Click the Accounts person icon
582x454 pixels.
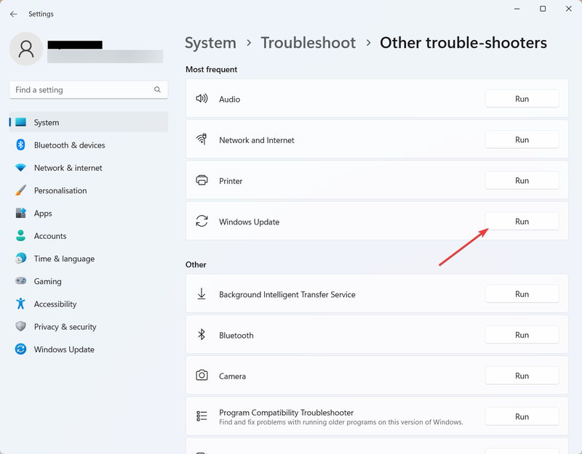21,235
